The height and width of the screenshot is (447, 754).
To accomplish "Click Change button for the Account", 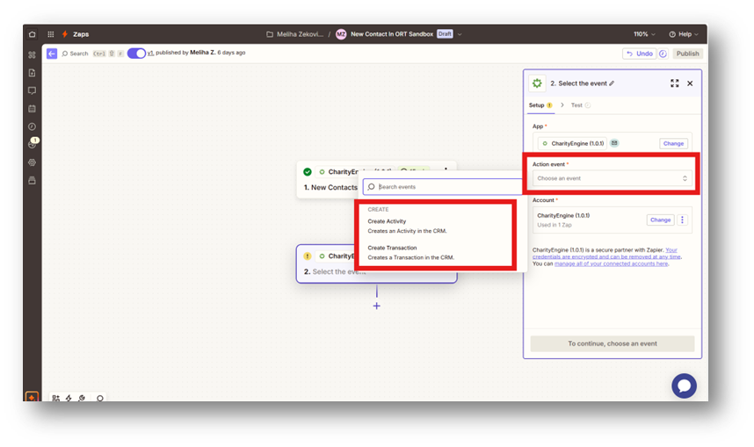I will coord(660,220).
